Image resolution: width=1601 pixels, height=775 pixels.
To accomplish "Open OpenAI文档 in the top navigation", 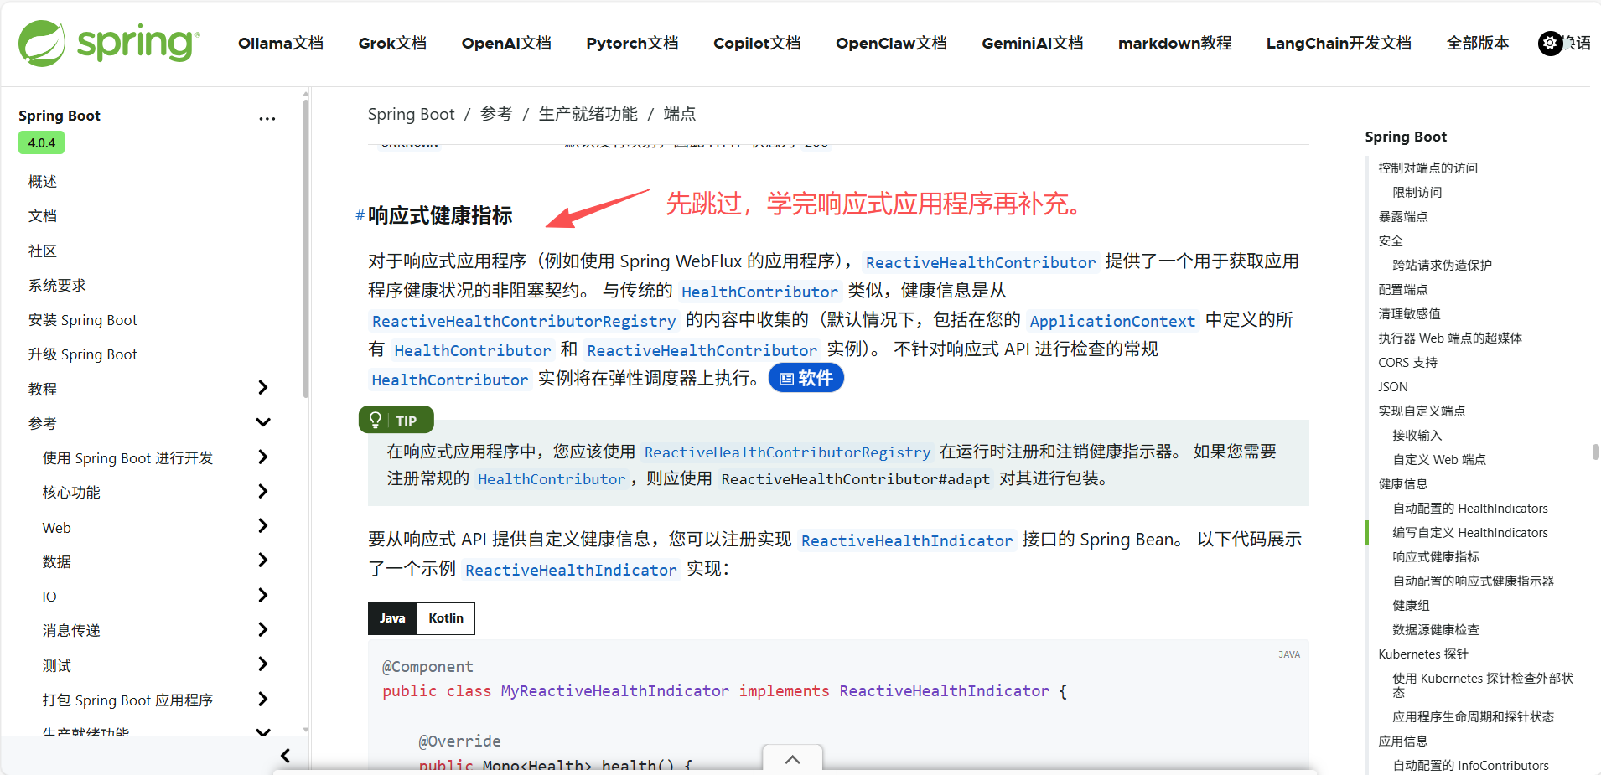I will pos(506,43).
